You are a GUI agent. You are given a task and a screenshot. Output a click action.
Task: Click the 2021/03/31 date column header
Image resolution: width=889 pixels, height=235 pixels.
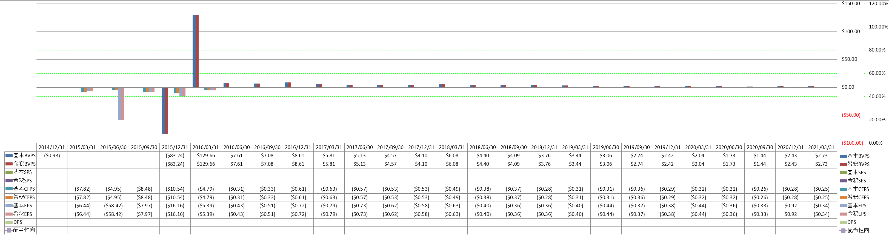click(x=821, y=147)
